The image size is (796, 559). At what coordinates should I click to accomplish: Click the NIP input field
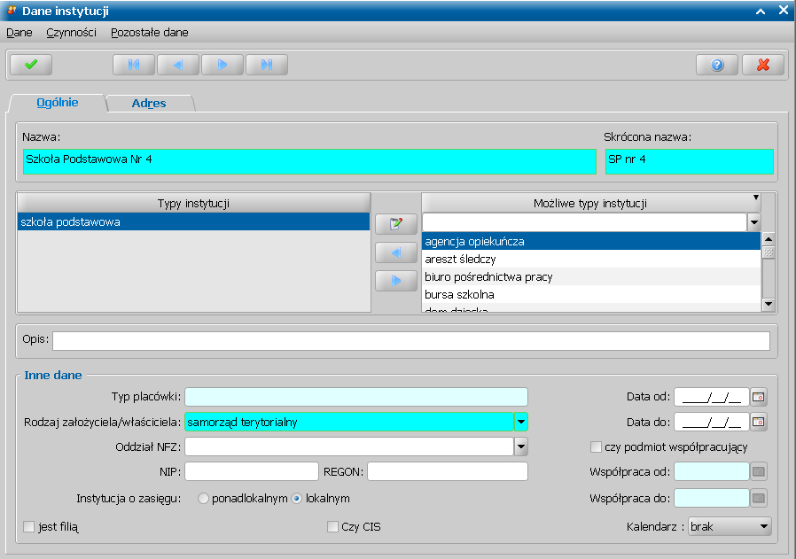[252, 472]
